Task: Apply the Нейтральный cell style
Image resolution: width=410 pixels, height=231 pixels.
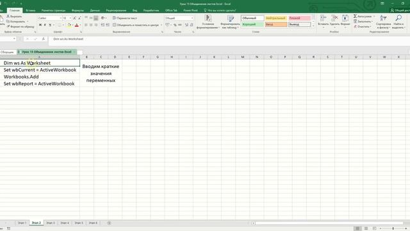Action: 276,18
